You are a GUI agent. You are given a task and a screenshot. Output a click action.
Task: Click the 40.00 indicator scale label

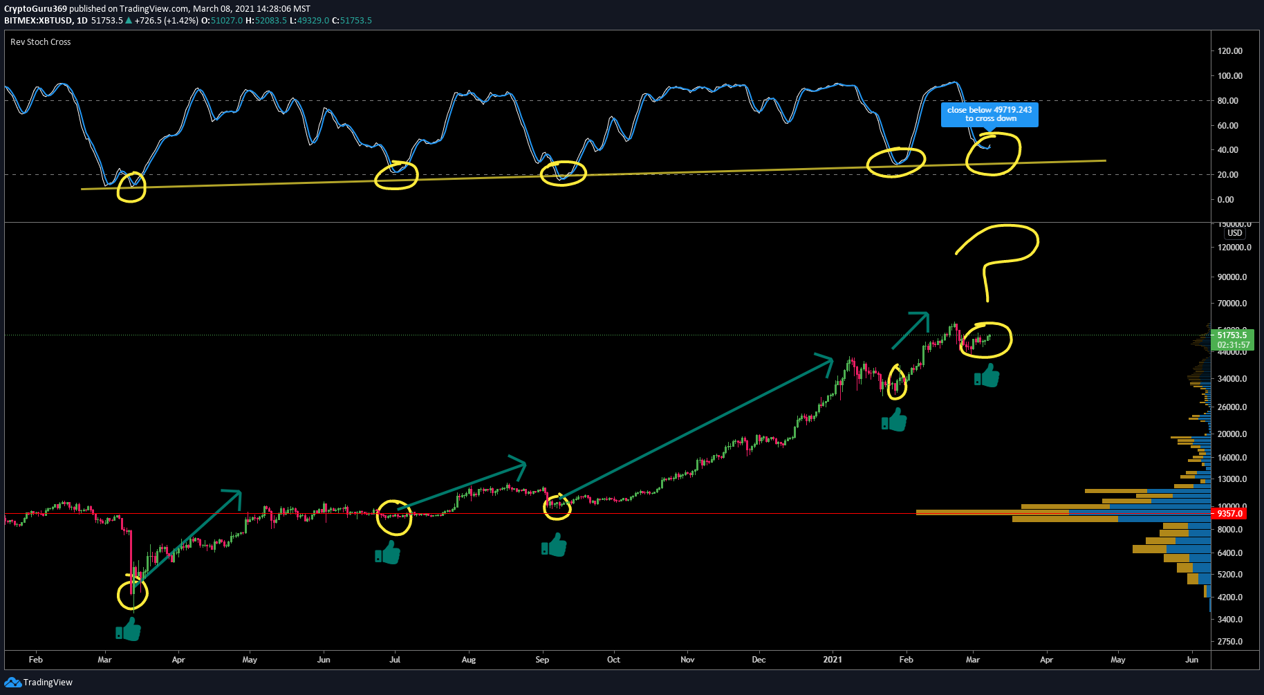click(1228, 150)
